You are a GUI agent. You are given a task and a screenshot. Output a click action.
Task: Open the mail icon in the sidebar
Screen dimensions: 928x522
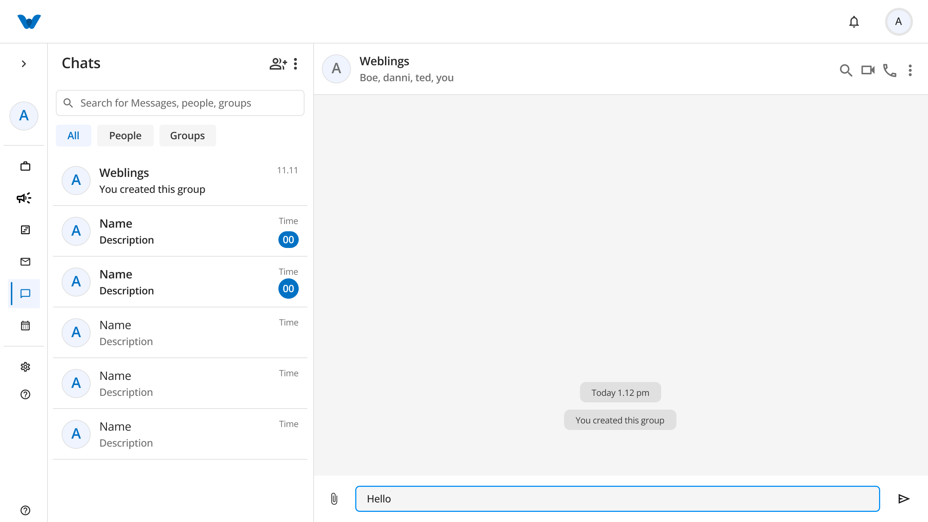tap(25, 262)
